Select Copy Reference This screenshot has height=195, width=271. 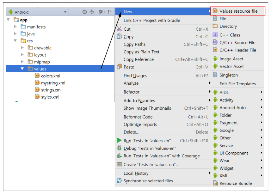pos(163,59)
